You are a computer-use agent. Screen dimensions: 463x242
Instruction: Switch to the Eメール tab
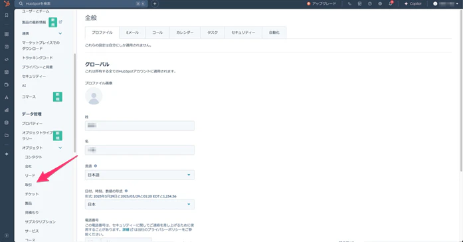[x=132, y=33]
